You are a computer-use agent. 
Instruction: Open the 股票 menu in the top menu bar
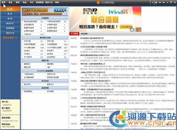(x=4, y=2)
